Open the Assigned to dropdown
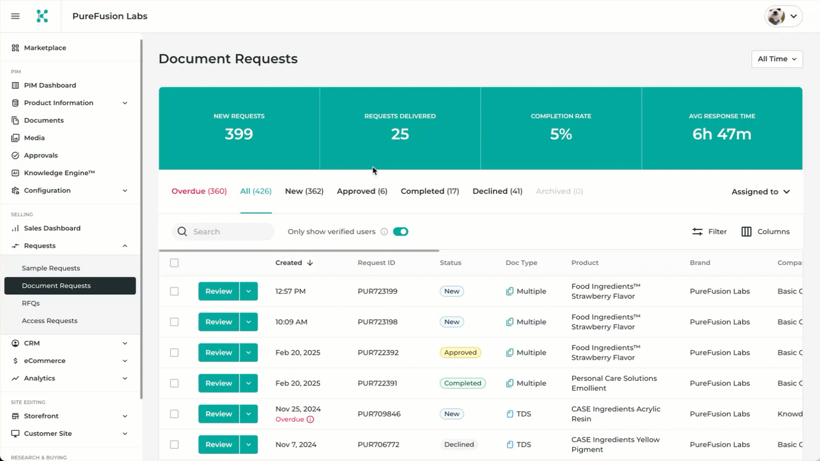Screen dimensions: 820x461 point(761,192)
